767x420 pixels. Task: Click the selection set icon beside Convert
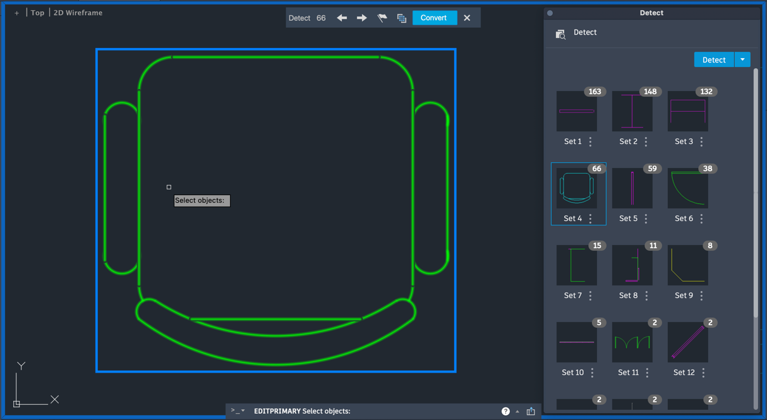point(402,18)
